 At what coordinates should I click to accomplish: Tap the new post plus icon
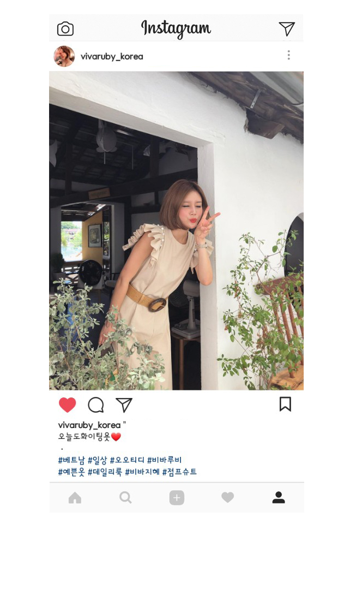177,498
